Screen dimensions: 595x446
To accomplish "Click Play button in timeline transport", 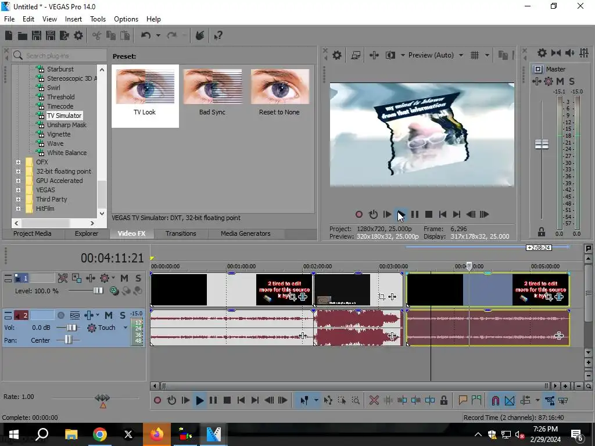I will pos(200,400).
